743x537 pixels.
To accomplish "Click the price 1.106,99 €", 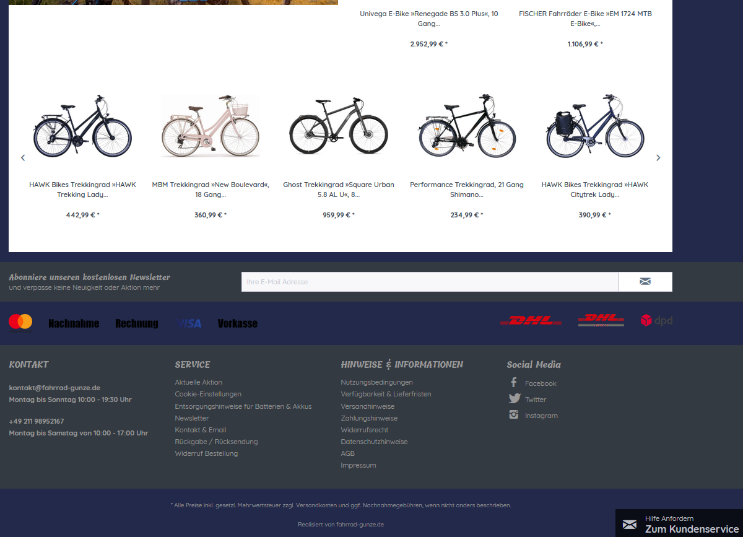I will click(585, 44).
